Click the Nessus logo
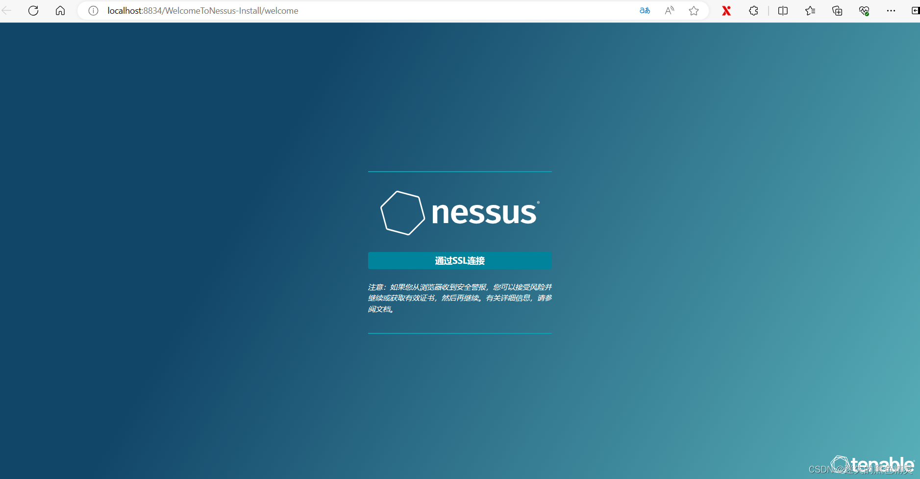This screenshot has width=920, height=479. click(460, 213)
